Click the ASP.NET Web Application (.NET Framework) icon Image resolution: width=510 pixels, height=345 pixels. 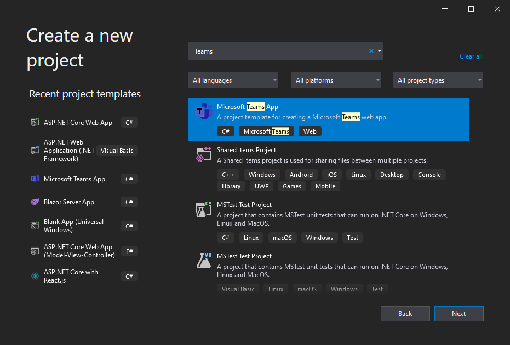click(x=35, y=150)
